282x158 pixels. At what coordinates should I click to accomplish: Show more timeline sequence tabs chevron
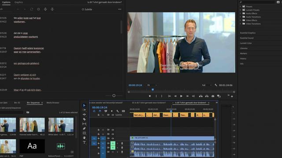coord(216,103)
